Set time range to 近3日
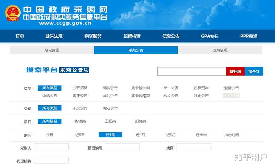The width and height of the screenshot is (275, 167). pyautogui.click(x=80, y=135)
